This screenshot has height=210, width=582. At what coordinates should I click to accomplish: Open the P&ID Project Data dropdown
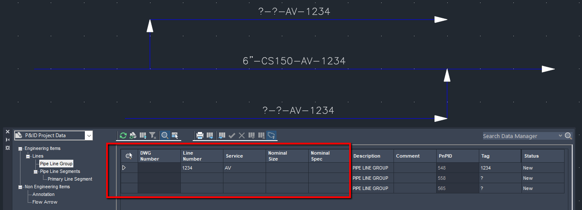(89, 135)
